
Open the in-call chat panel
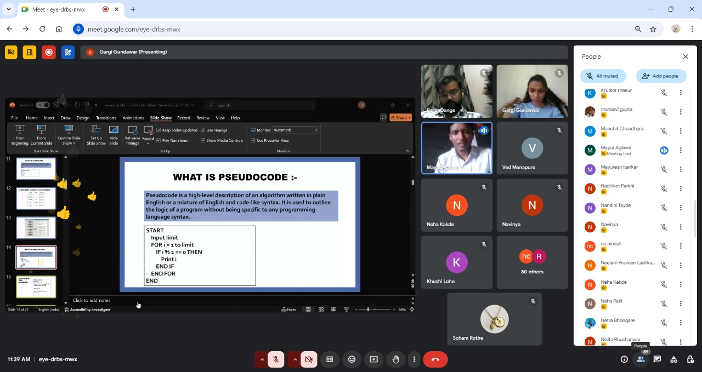click(x=657, y=359)
